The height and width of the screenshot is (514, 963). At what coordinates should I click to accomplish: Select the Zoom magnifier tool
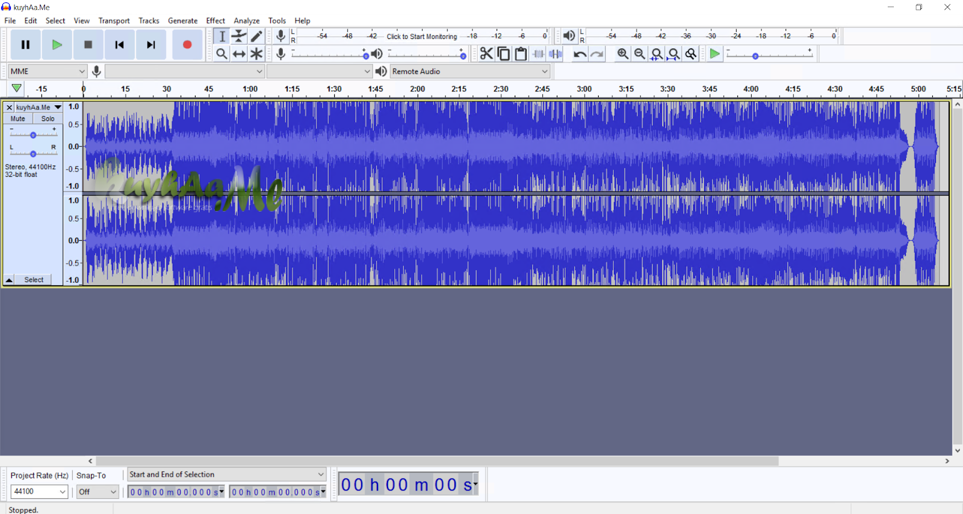pyautogui.click(x=221, y=54)
